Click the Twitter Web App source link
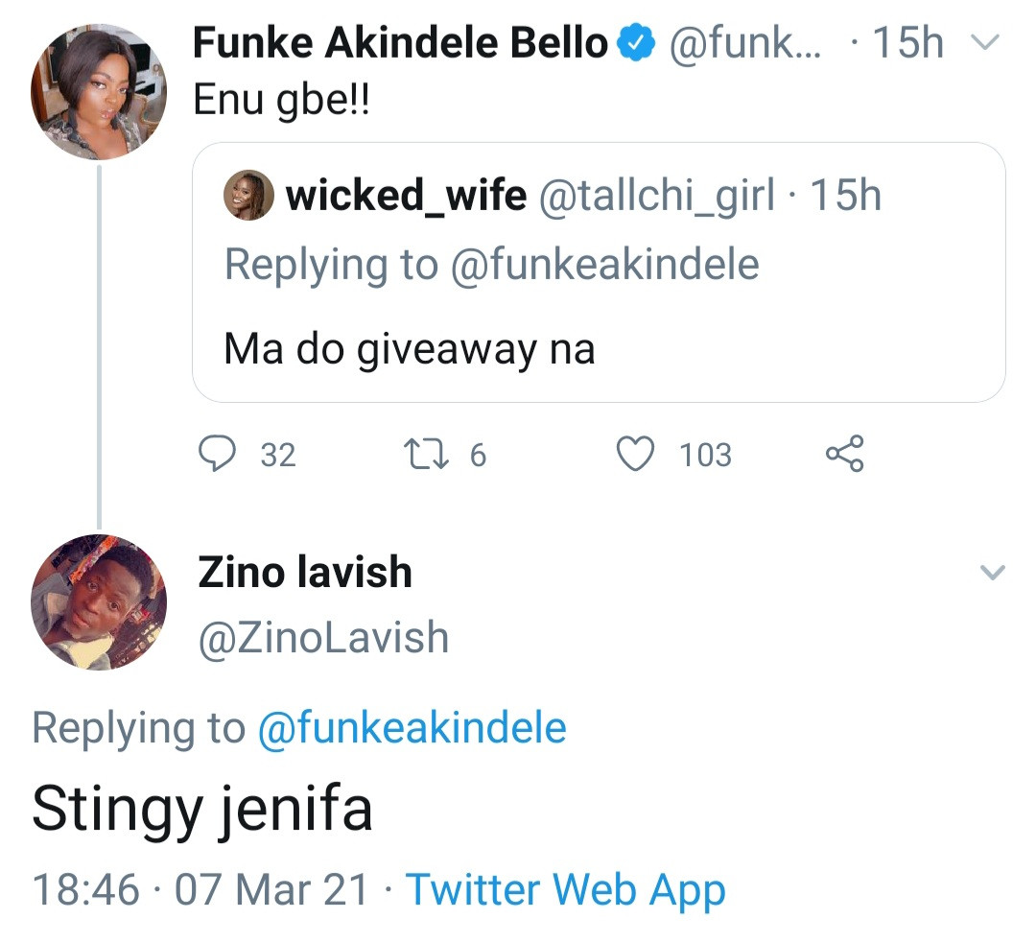 pyautogui.click(x=565, y=890)
